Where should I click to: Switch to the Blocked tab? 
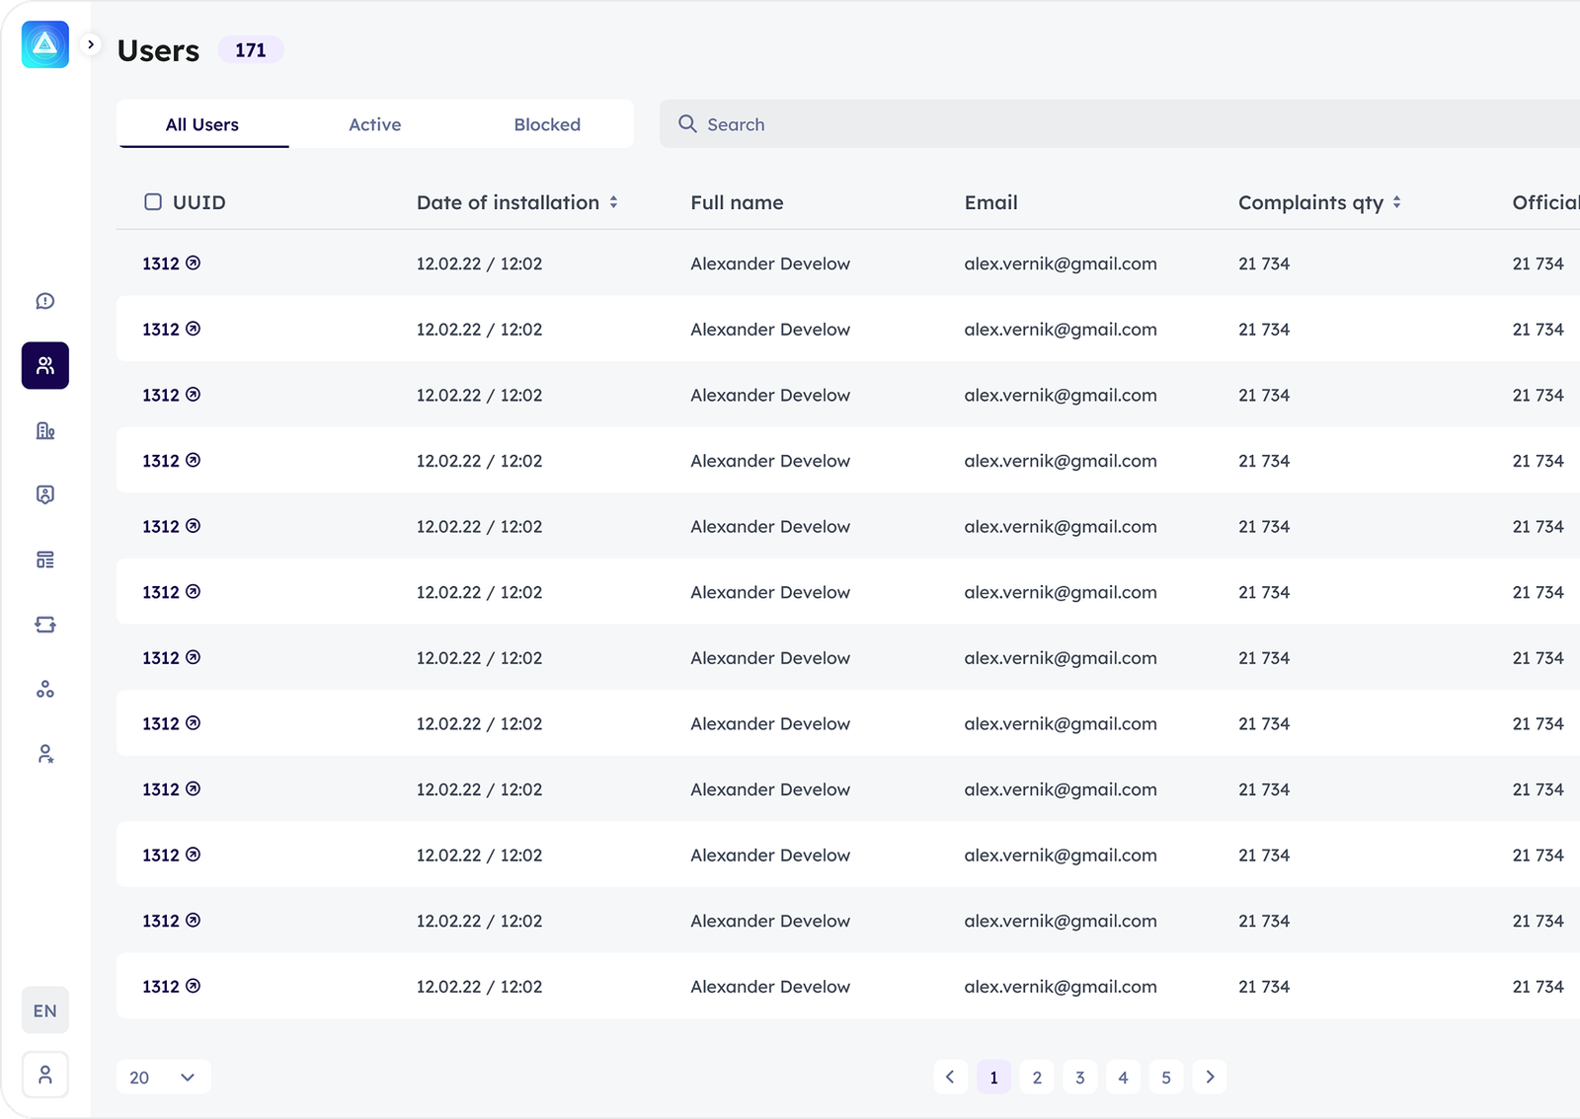(547, 124)
